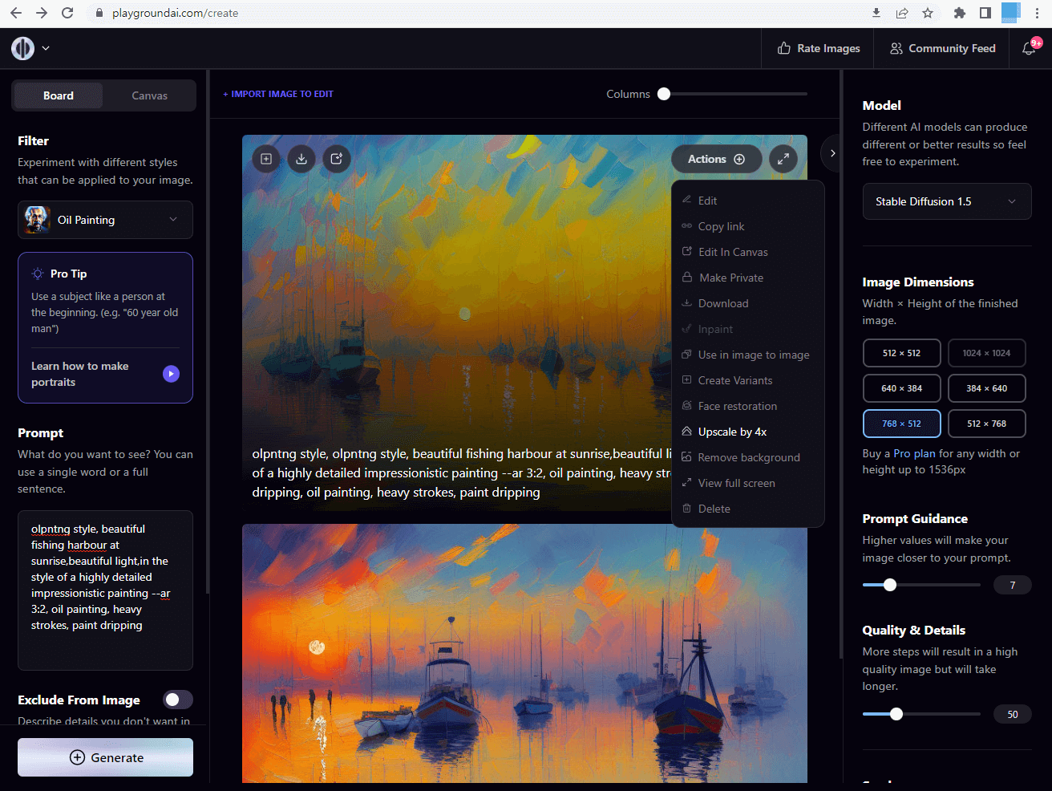Expand first image to full view icon
Image resolution: width=1052 pixels, height=791 pixels.
point(783,159)
